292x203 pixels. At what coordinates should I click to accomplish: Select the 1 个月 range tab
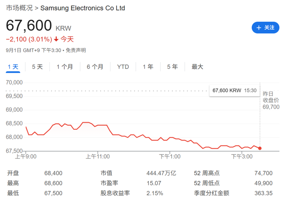pyautogui.click(x=65, y=67)
